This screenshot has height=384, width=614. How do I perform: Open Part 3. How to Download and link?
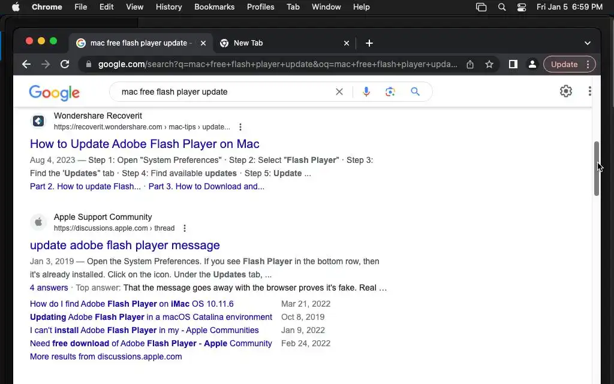[x=206, y=186]
